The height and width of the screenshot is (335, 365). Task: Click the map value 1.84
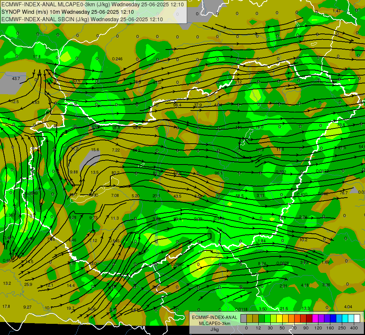[262, 241]
